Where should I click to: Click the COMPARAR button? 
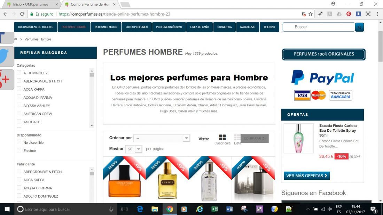coord(255,139)
